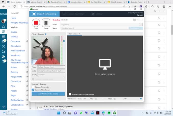This screenshot has height=116, width=173.
Task: Open Windows Start menu
Action: pos(59,113)
